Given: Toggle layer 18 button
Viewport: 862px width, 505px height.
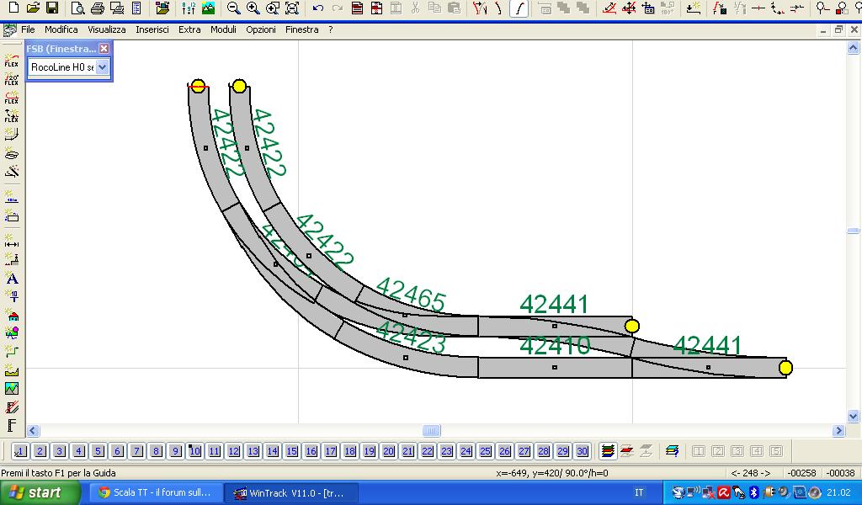Looking at the screenshot, I should pyautogui.click(x=349, y=451).
